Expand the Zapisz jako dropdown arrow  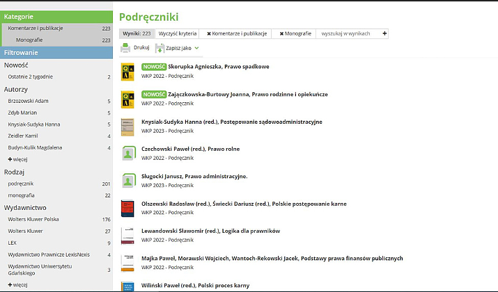pyautogui.click(x=197, y=48)
